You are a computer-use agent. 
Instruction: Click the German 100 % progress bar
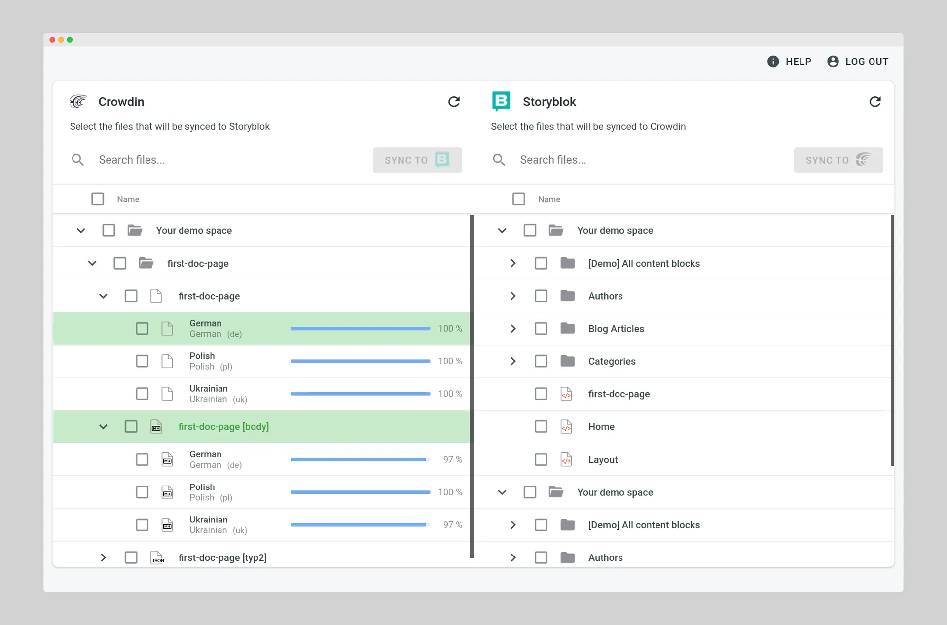[361, 328]
